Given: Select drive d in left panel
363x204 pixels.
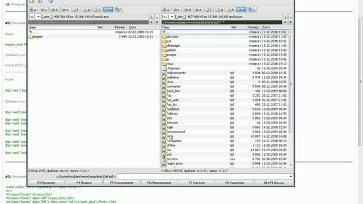Looking at the screenshot, I should coord(54,10).
